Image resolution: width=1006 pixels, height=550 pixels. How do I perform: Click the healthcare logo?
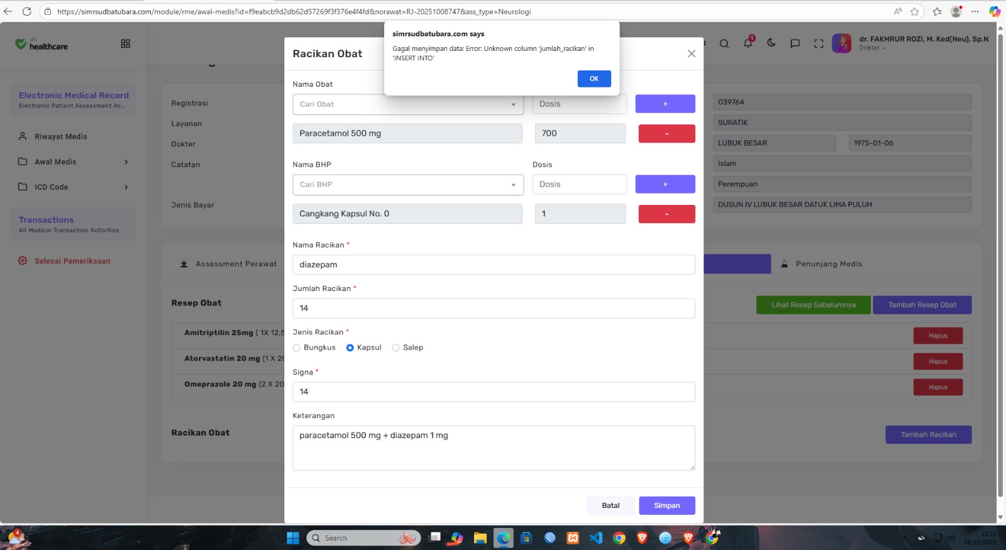click(x=41, y=44)
